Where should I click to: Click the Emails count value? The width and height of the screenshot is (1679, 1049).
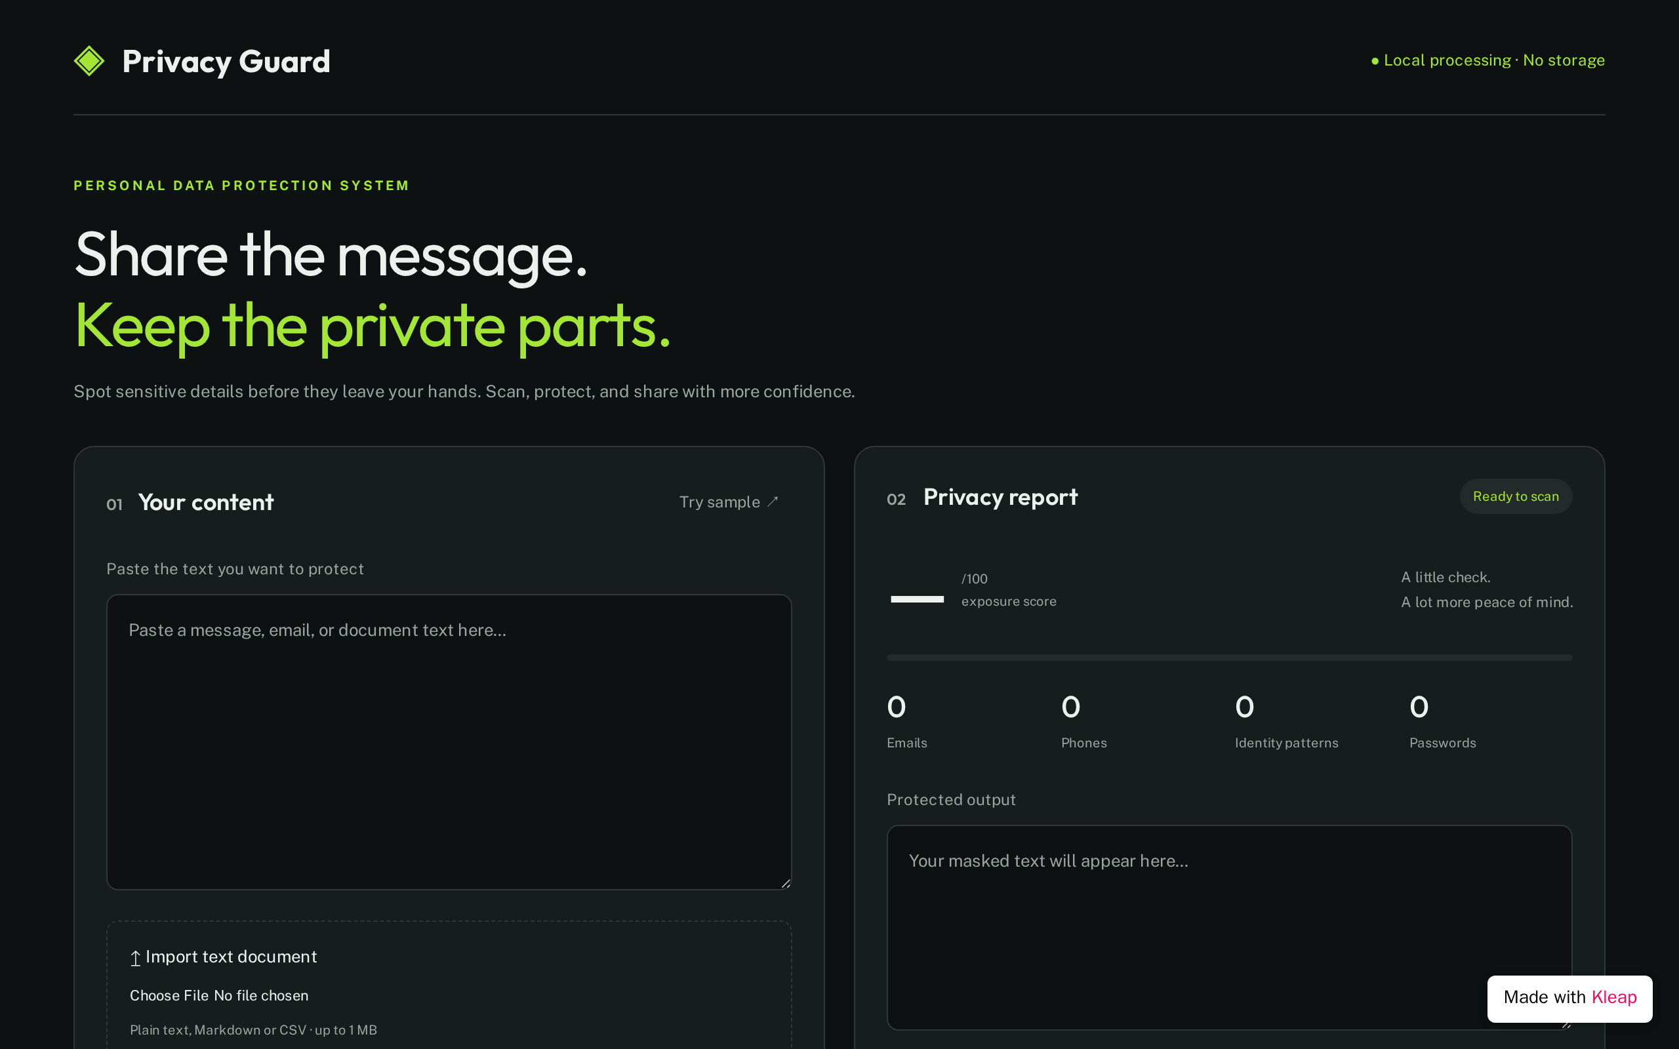pyautogui.click(x=897, y=707)
